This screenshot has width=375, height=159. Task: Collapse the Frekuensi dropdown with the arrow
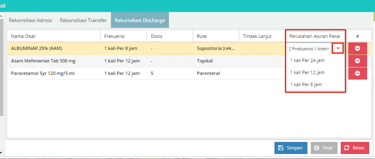pos(338,48)
